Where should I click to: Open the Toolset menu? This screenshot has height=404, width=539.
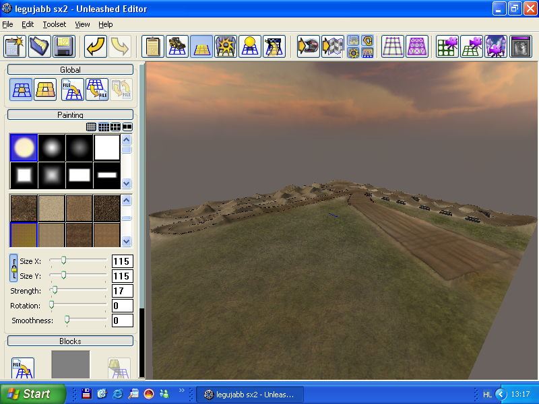click(x=55, y=24)
